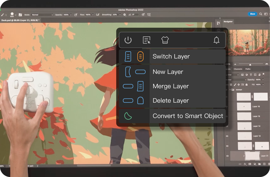The width and height of the screenshot is (270, 177).
Task: Select the Navigator panel tab
Action: (228, 22)
